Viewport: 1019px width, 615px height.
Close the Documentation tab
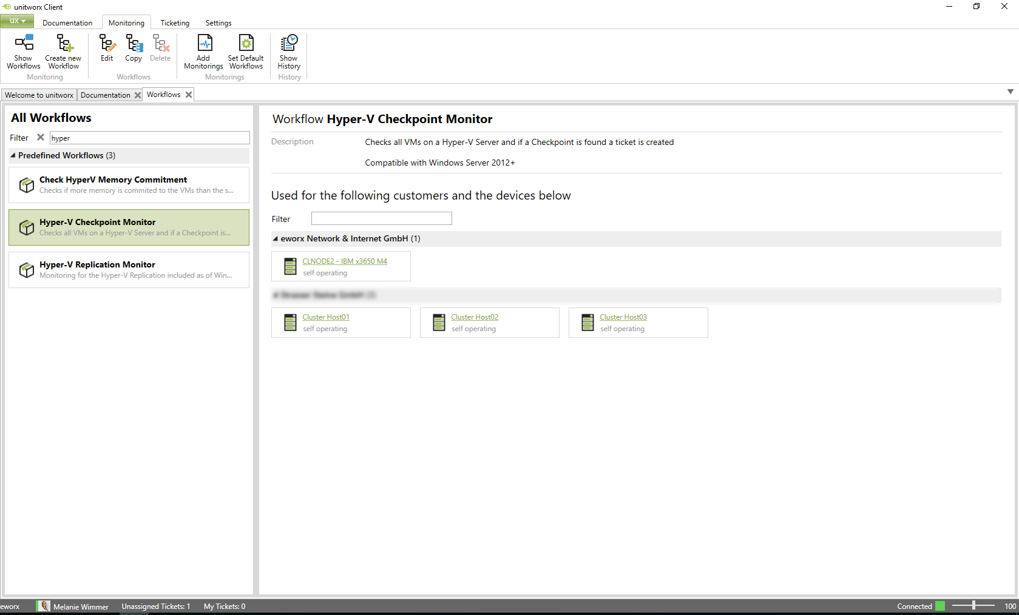(x=138, y=95)
